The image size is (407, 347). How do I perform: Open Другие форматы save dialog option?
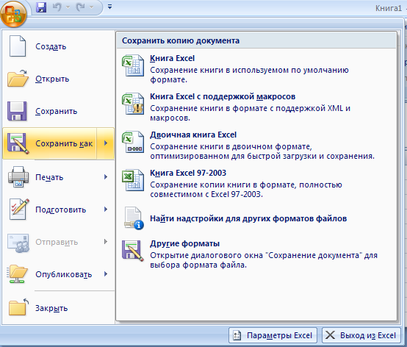(256, 254)
